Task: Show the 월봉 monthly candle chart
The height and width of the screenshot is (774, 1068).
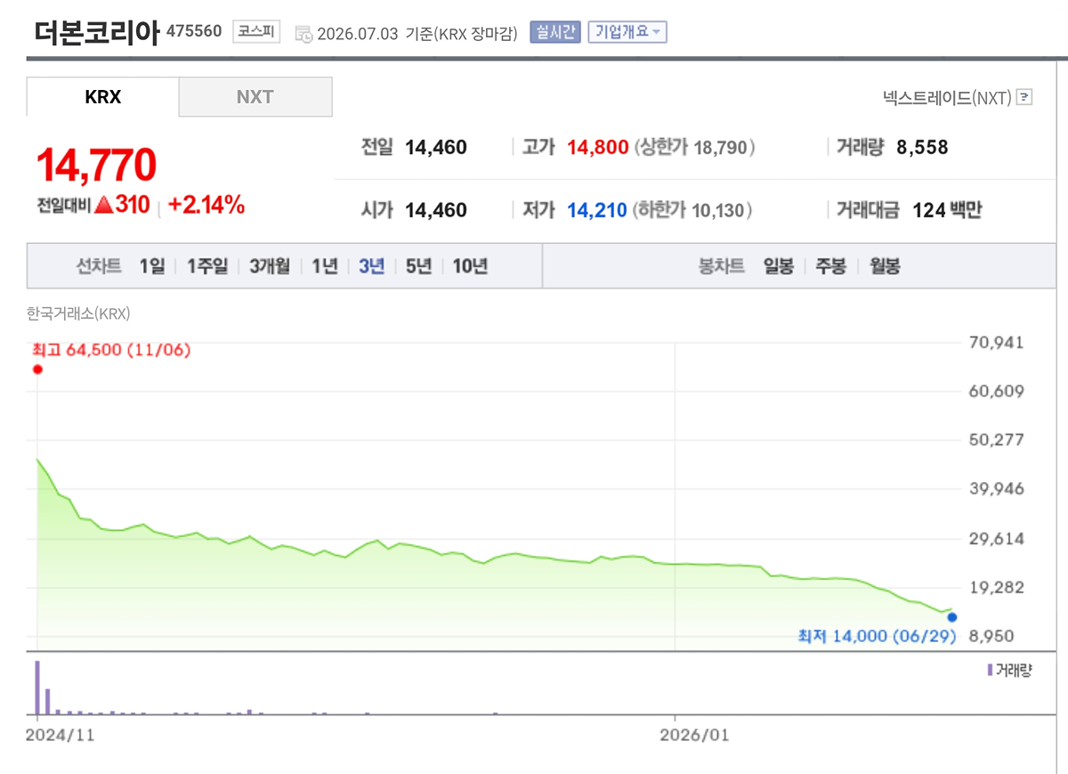Action: pyautogui.click(x=885, y=265)
